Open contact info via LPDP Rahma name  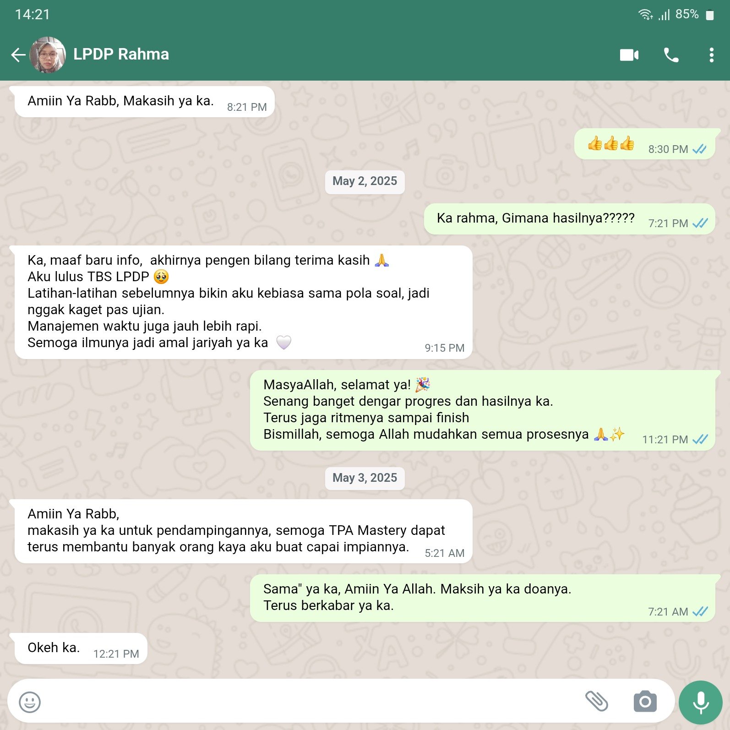pyautogui.click(x=121, y=54)
